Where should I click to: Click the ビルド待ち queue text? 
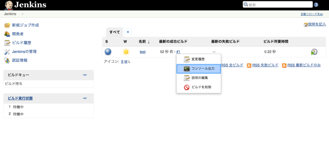[13, 84]
